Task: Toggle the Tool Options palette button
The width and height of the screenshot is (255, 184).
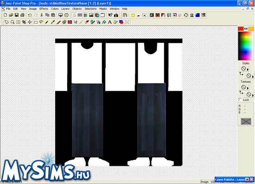Action: tap(80, 15)
